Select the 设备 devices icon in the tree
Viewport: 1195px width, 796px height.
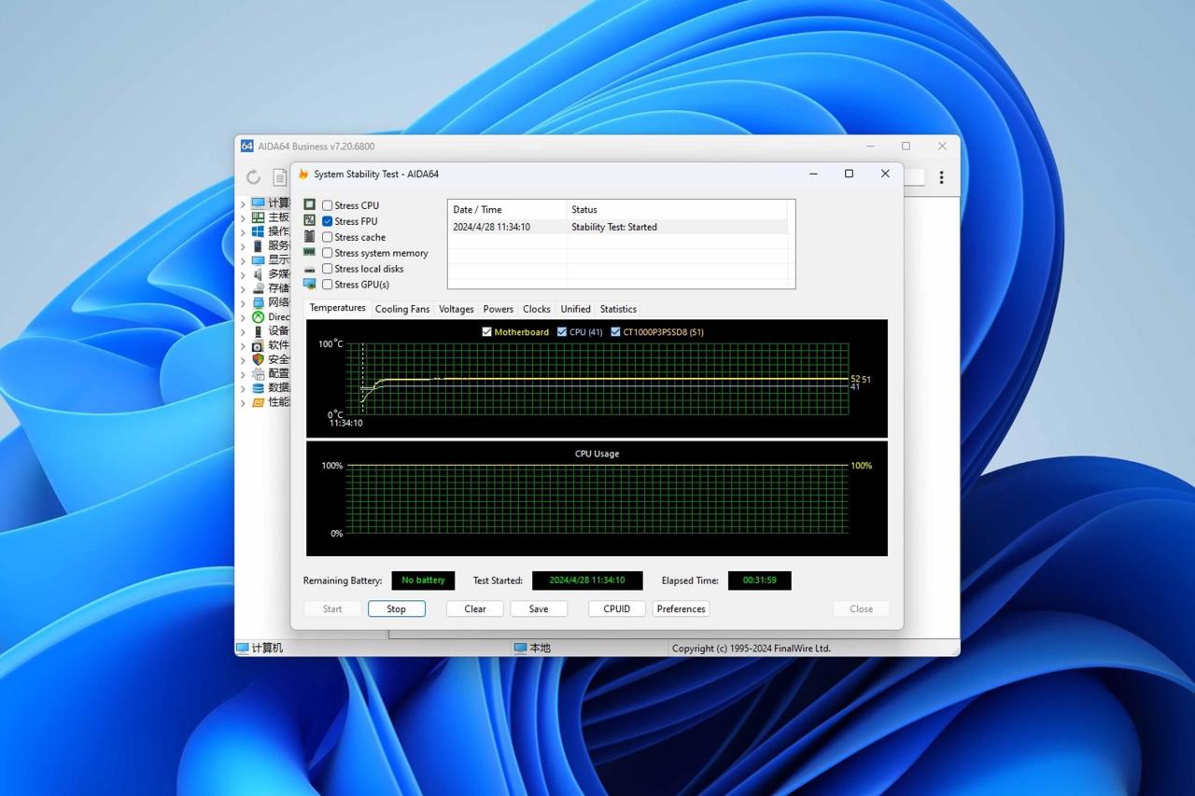(x=259, y=331)
